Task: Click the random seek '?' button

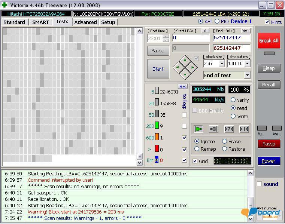Action: point(229,129)
